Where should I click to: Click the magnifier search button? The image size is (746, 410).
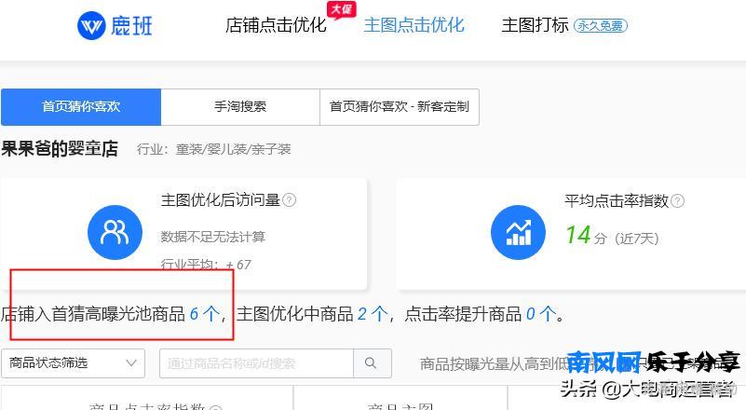373,363
